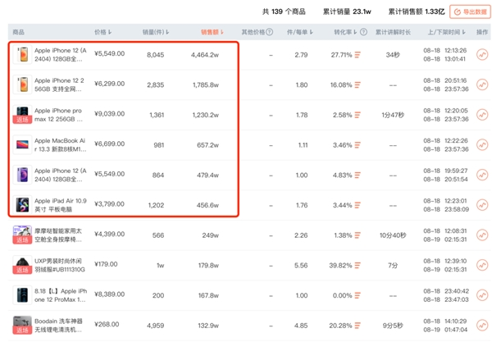Open product link Boodain 洗车神器
The width and height of the screenshot is (492, 342).
(58, 326)
